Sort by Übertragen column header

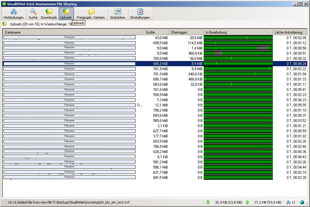tap(186, 32)
